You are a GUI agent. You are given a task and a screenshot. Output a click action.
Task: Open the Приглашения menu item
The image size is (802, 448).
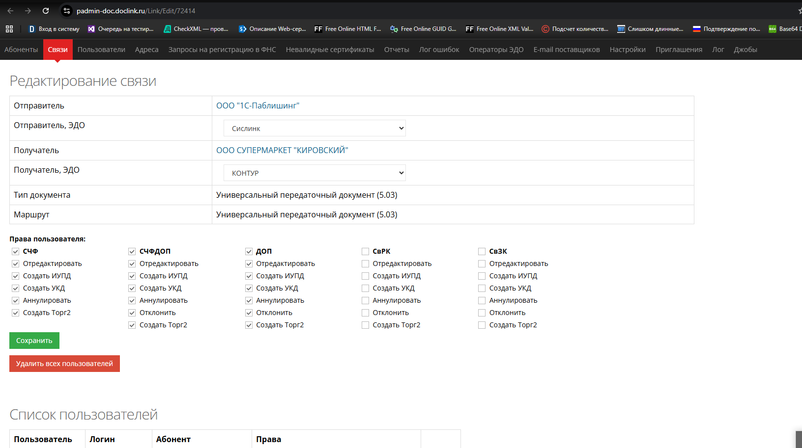[679, 50]
